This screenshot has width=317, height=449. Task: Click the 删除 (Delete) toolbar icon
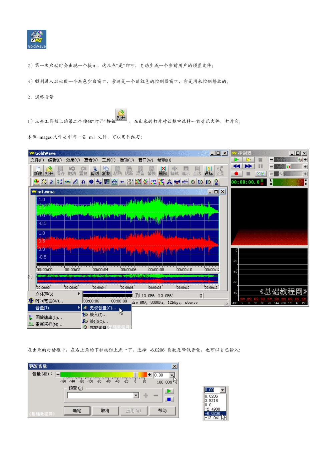[163, 171]
